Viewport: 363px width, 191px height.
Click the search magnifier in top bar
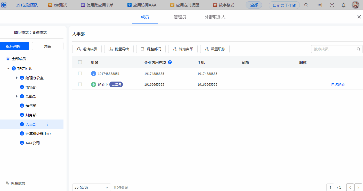click(x=306, y=5)
